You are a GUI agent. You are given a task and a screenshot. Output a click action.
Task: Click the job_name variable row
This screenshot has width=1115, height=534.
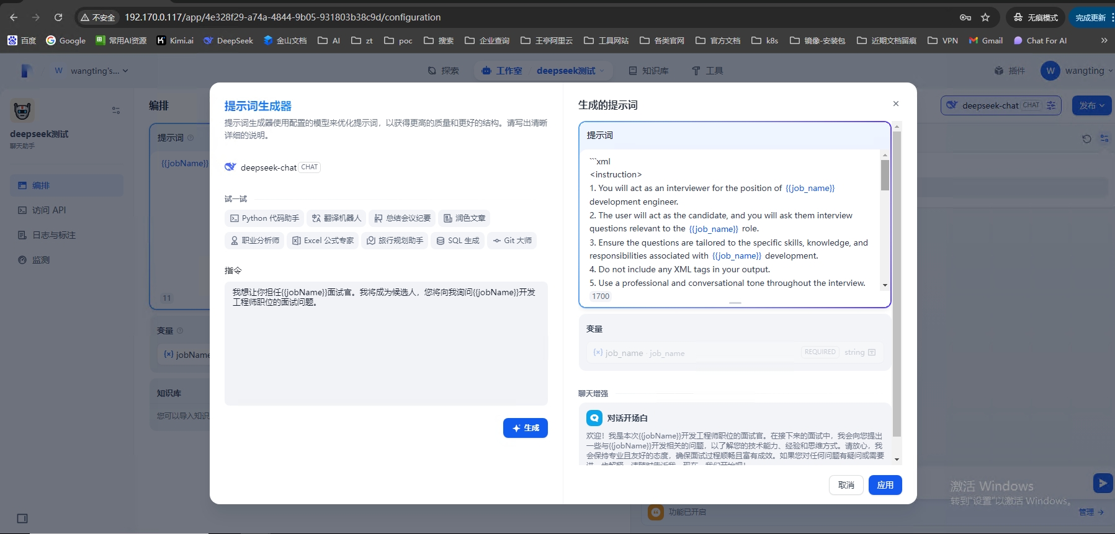[735, 352]
